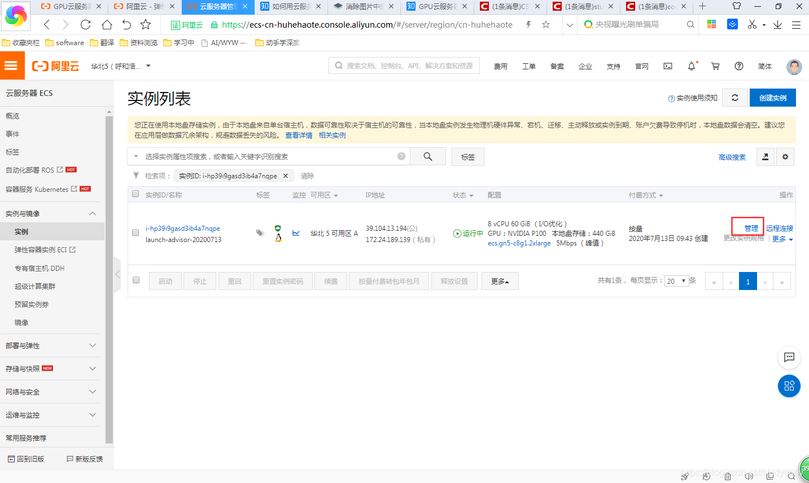Click 远程连接 link

[x=780, y=228]
